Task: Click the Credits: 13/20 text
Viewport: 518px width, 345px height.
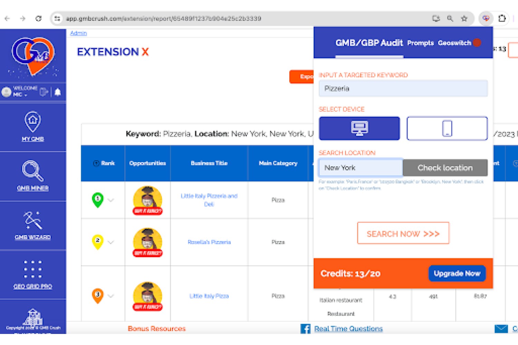Action: pyautogui.click(x=351, y=274)
